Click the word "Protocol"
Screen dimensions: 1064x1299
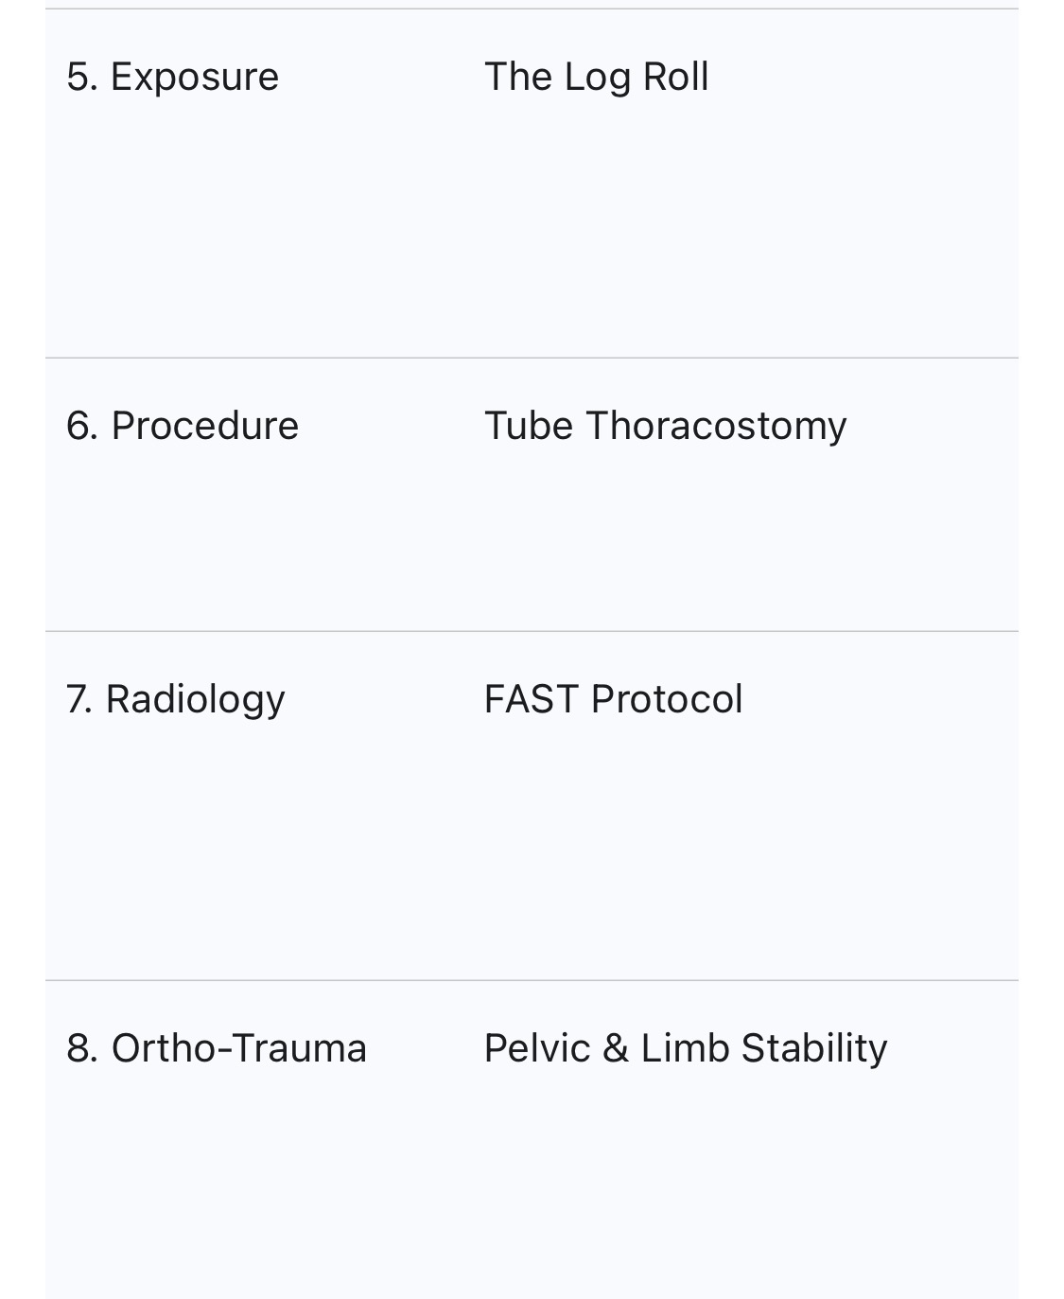tap(667, 699)
